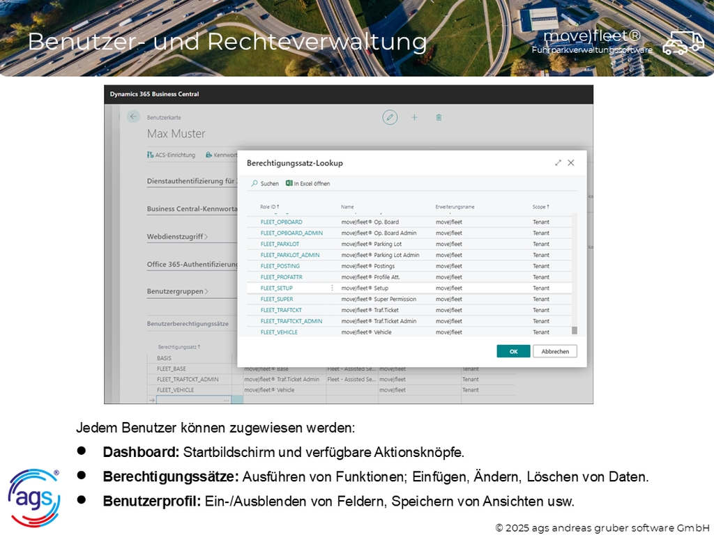Select the FLEET_OPBOARD role link
Image resolution: width=714 pixels, height=535 pixels.
click(282, 222)
